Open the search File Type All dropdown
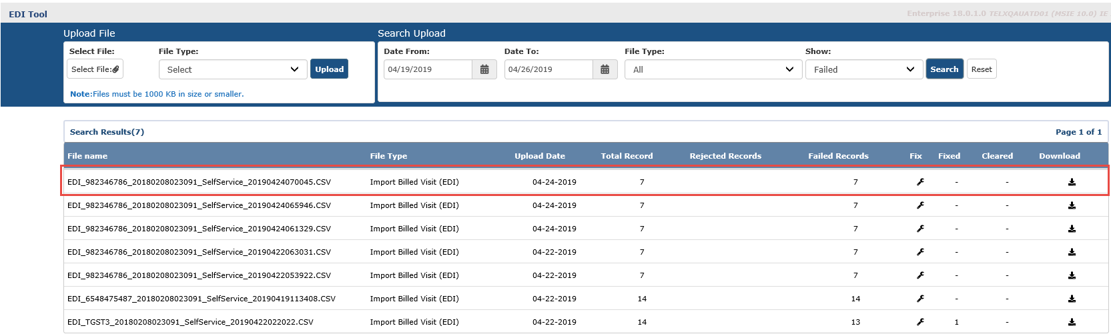The width and height of the screenshot is (1111, 336). (x=712, y=69)
